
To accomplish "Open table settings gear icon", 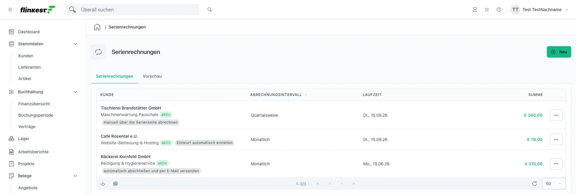I will tap(115, 184).
